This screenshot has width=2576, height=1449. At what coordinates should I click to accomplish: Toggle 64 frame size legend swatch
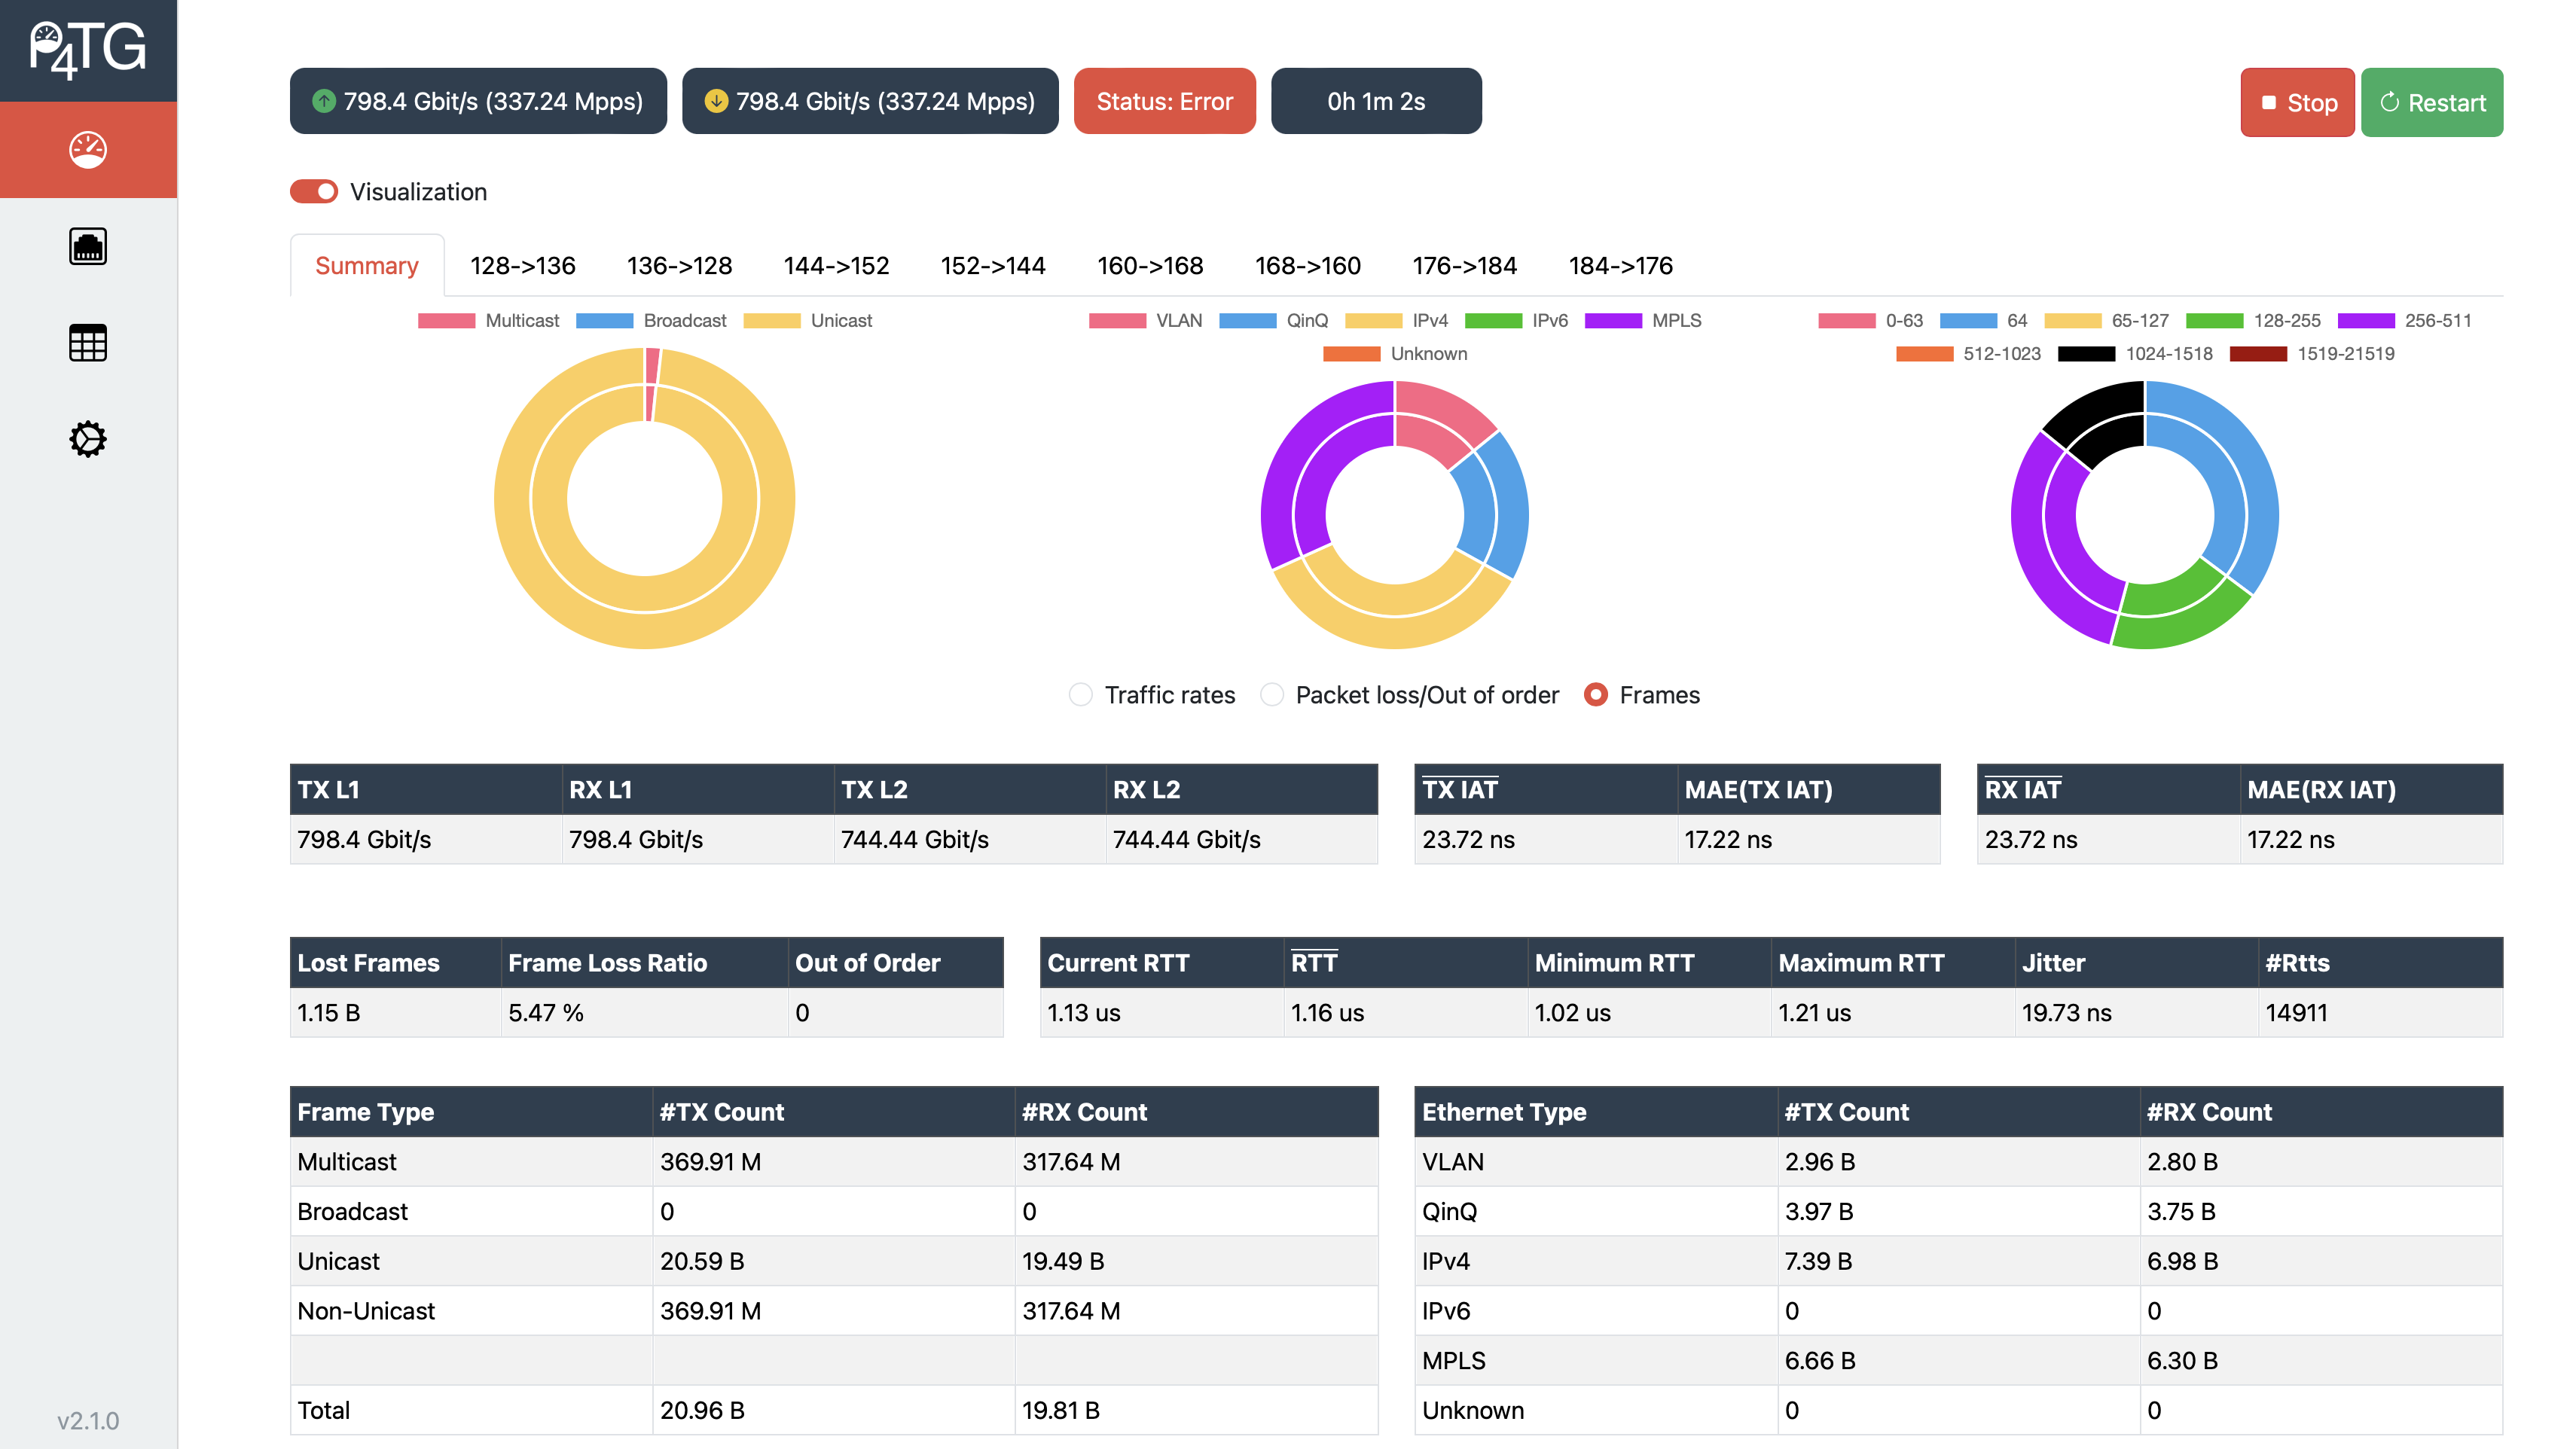(x=1968, y=320)
